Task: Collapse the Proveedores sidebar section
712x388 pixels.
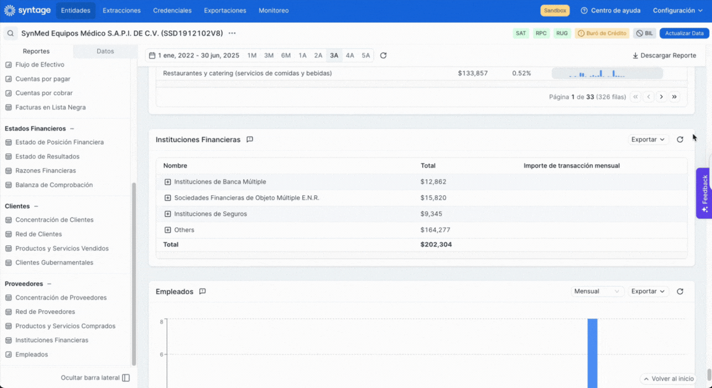Action: click(49, 284)
